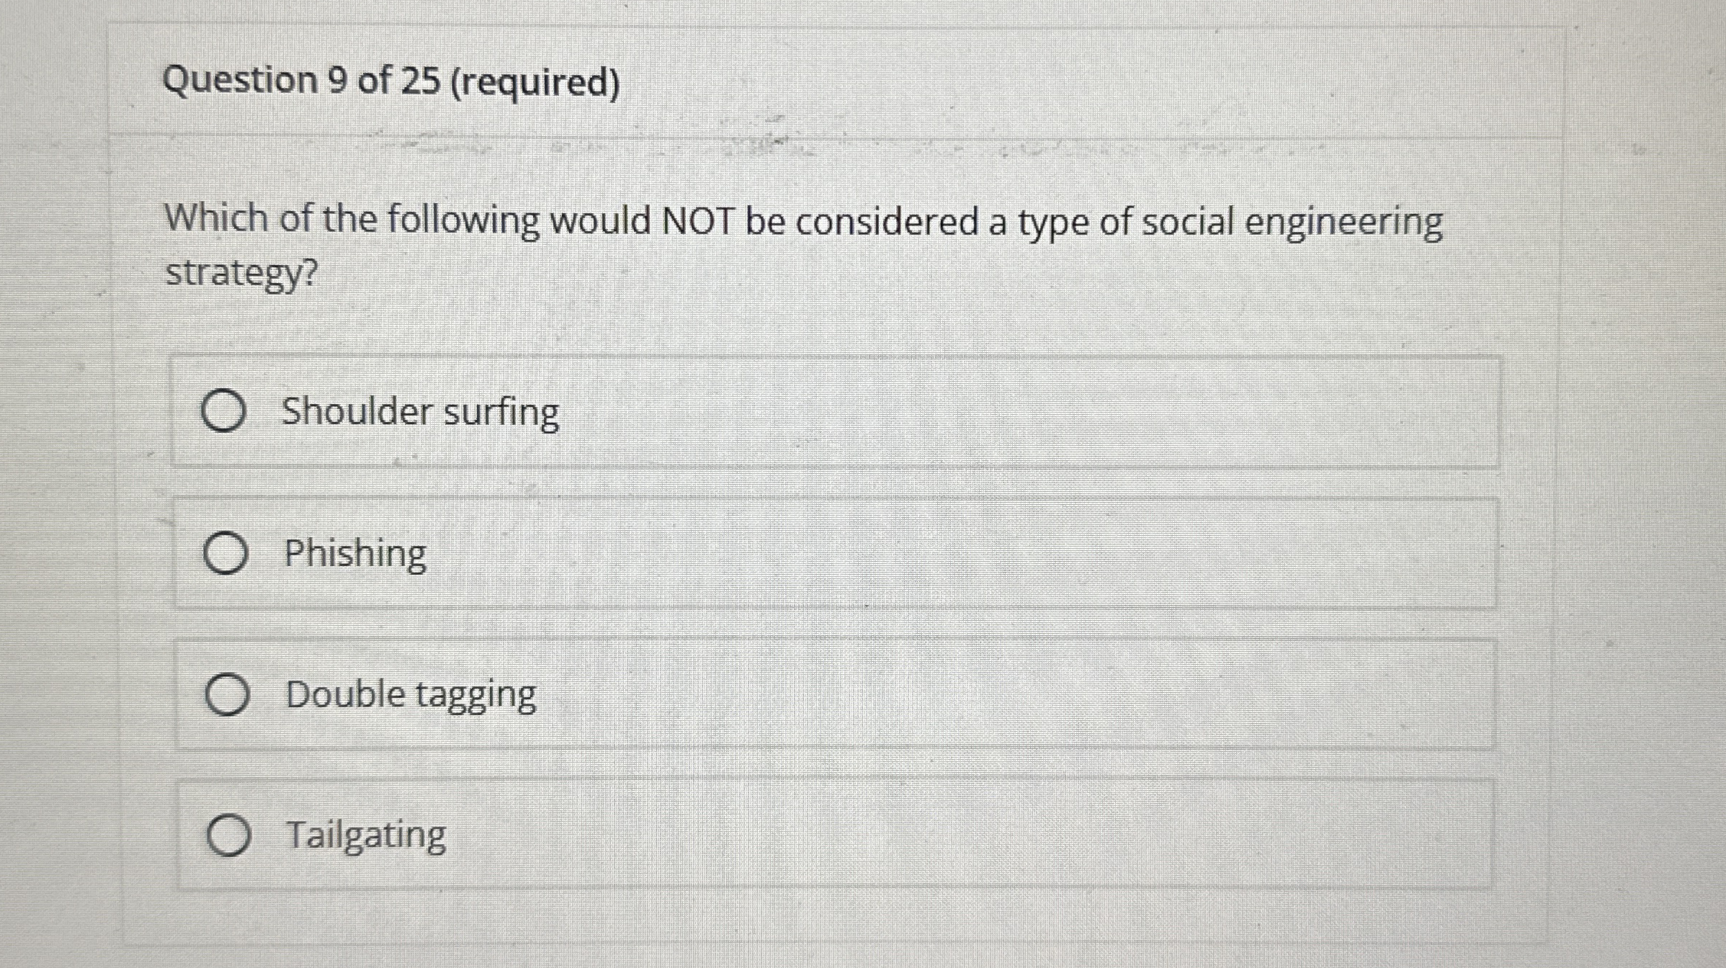
Task: Click the Phishing option label
Action: tap(354, 553)
